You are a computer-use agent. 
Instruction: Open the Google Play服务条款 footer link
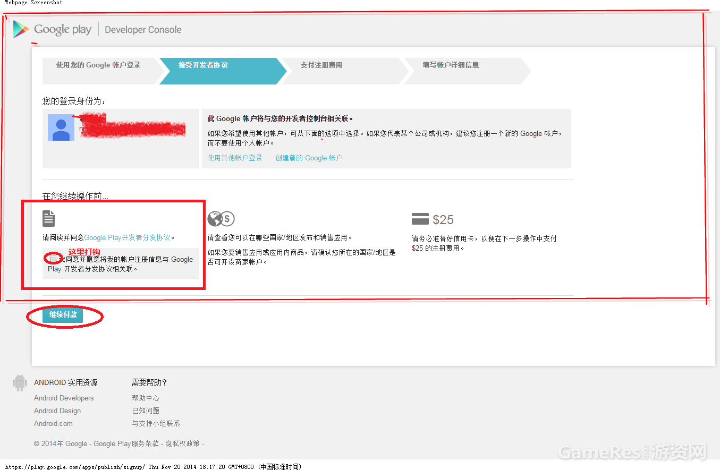[126, 443]
